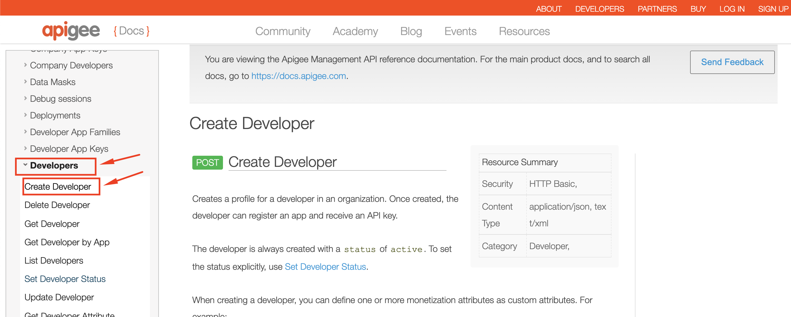Click the Category row label

tap(499, 246)
